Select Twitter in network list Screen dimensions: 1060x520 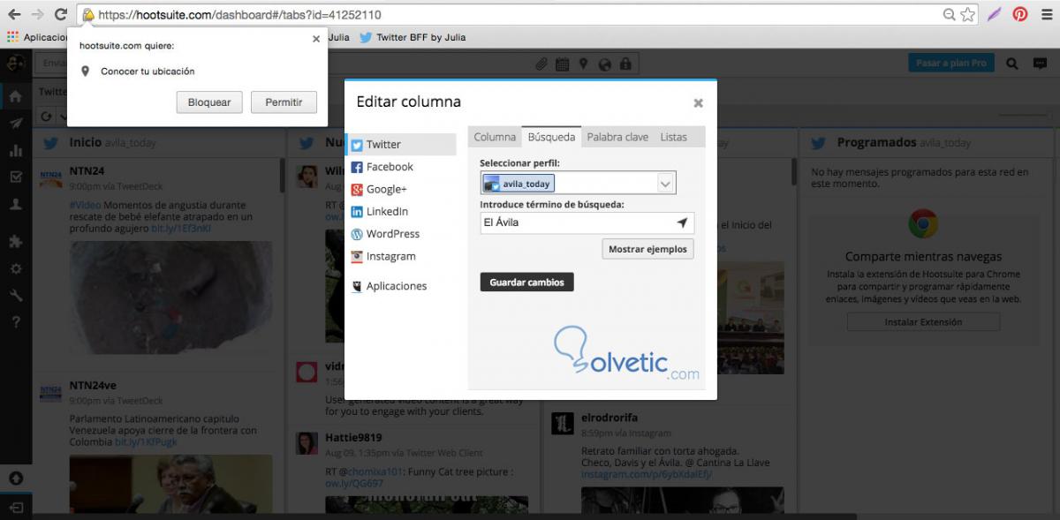[x=401, y=145]
